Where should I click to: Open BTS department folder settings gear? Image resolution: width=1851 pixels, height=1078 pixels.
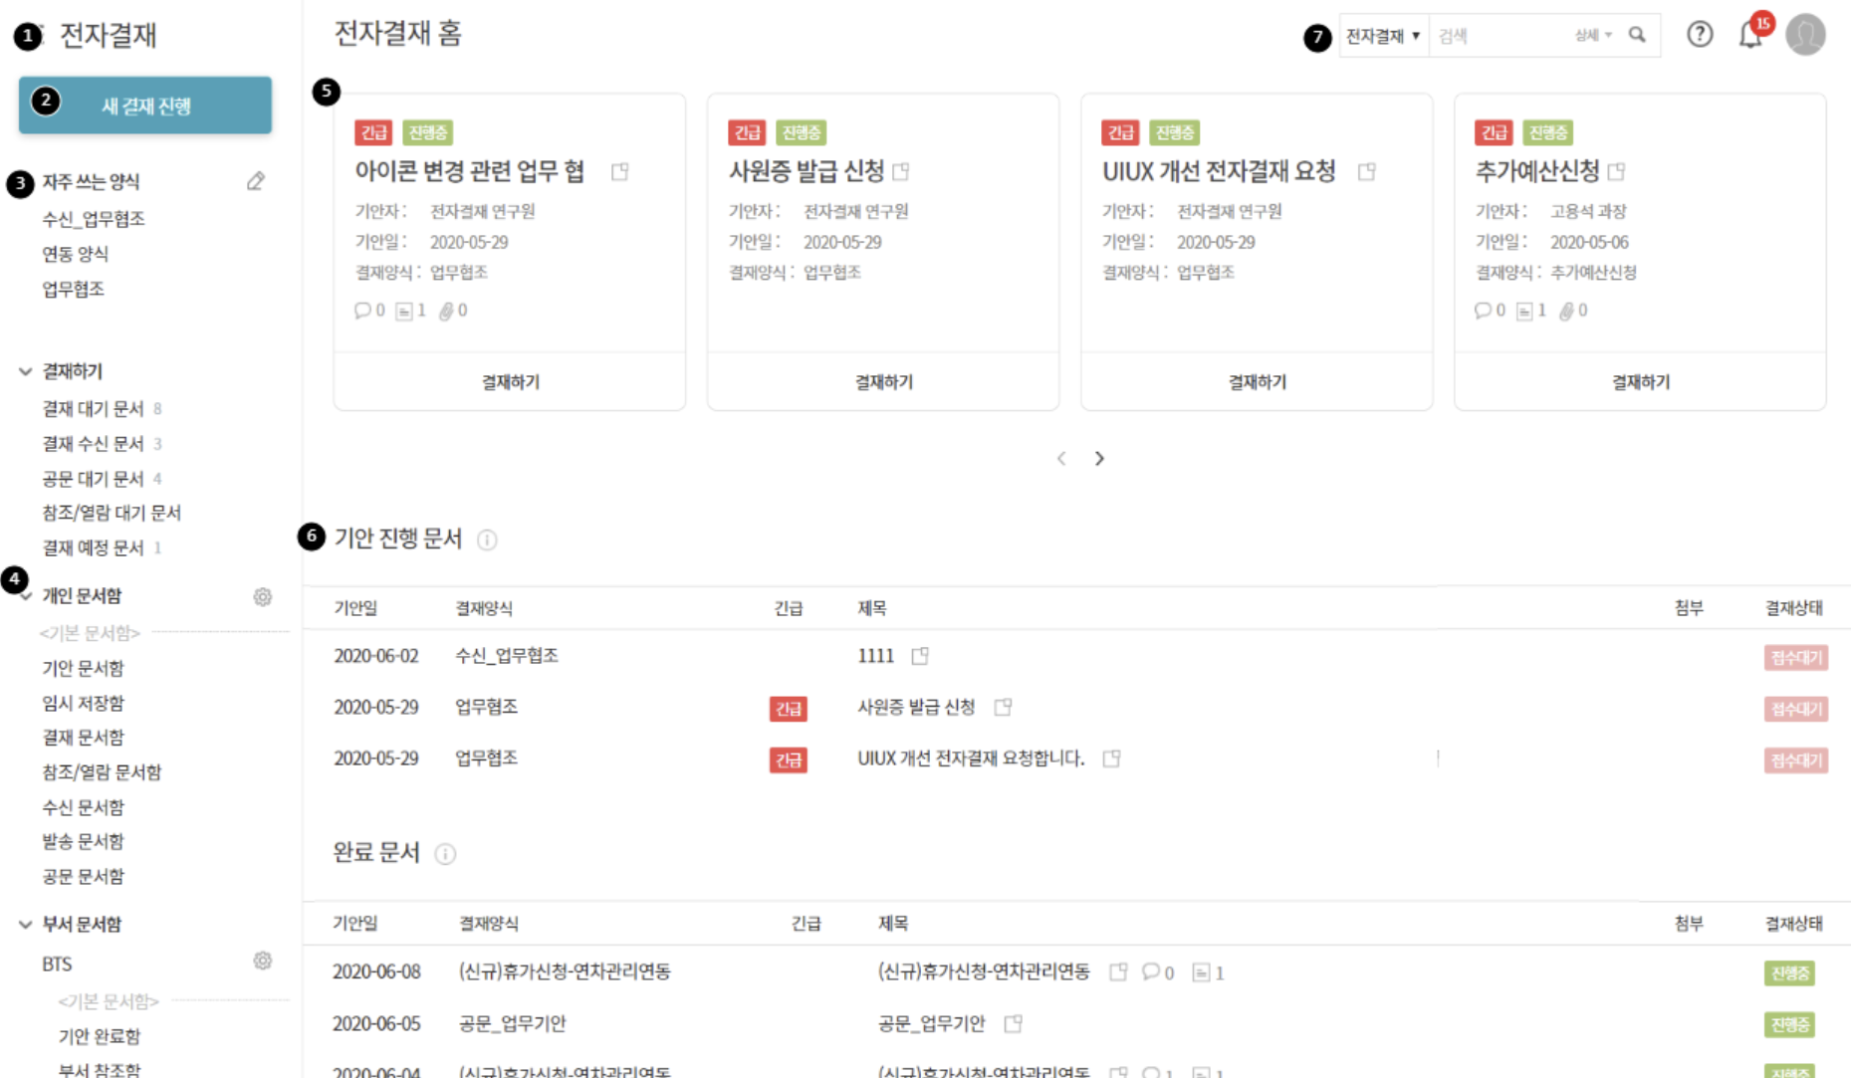click(x=263, y=961)
